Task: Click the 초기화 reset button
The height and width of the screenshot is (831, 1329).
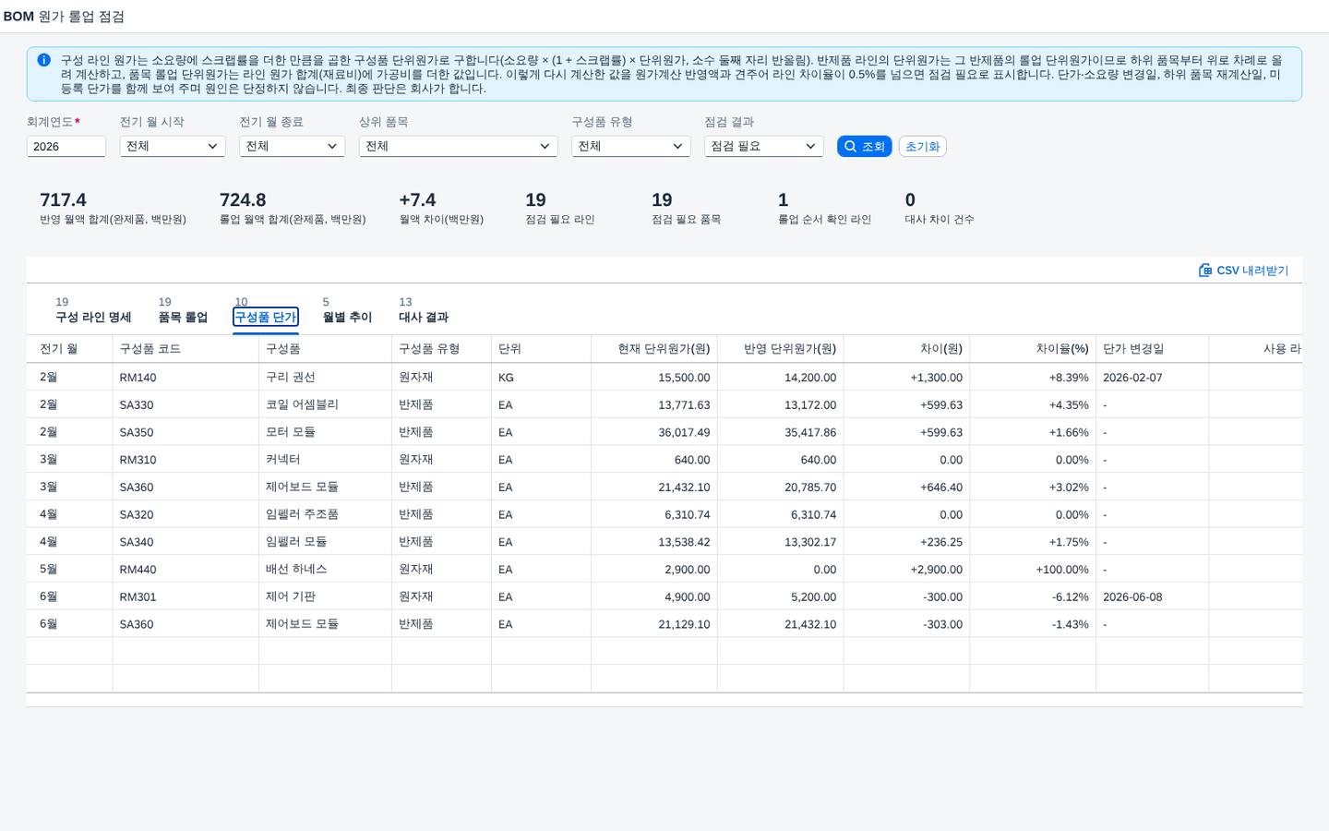Action: 922,146
